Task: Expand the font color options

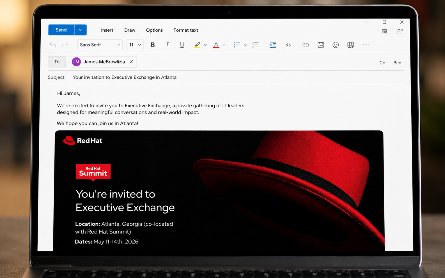Action: pyautogui.click(x=224, y=45)
